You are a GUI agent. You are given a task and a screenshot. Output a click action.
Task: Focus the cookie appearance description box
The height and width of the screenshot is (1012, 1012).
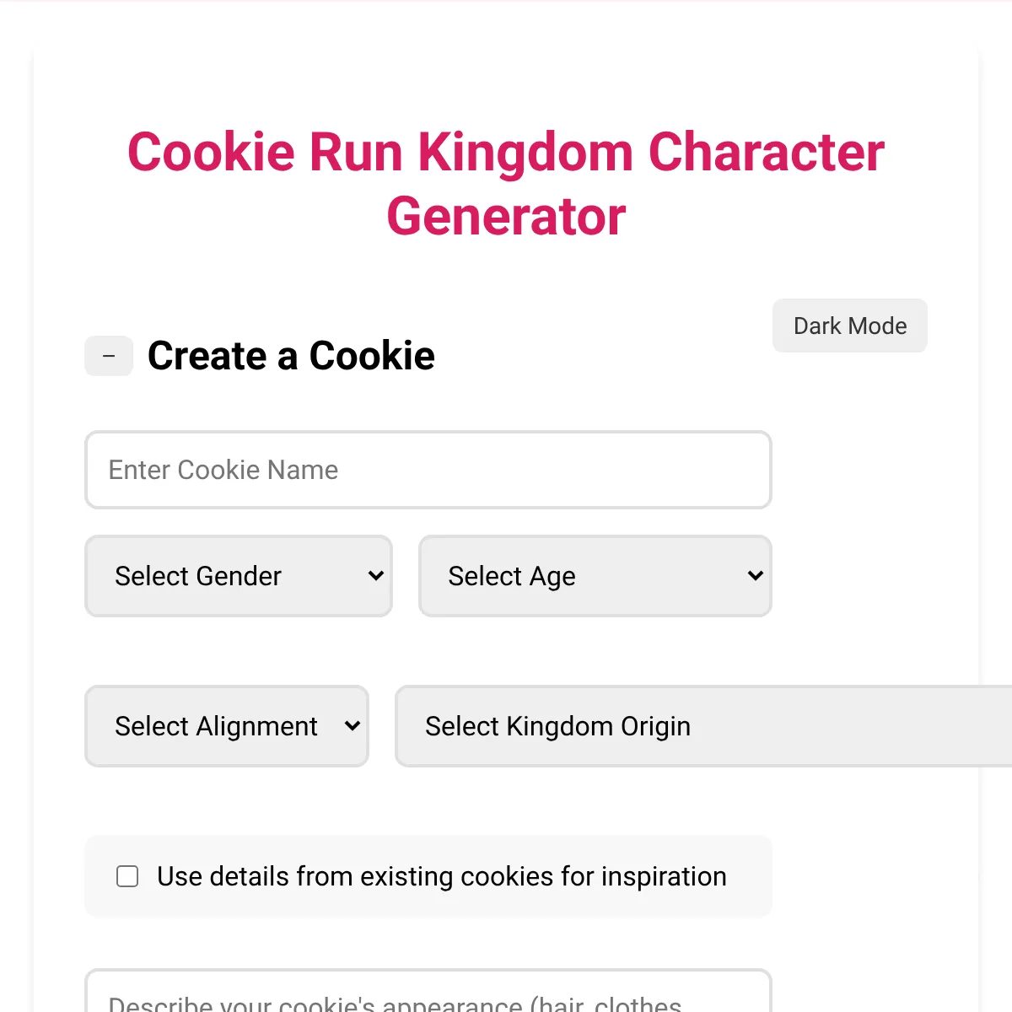point(428,995)
